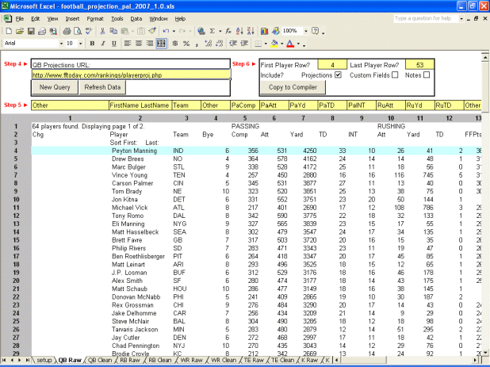The image size is (490, 367).
Task: Open the font size dropdown
Action: tap(81, 44)
